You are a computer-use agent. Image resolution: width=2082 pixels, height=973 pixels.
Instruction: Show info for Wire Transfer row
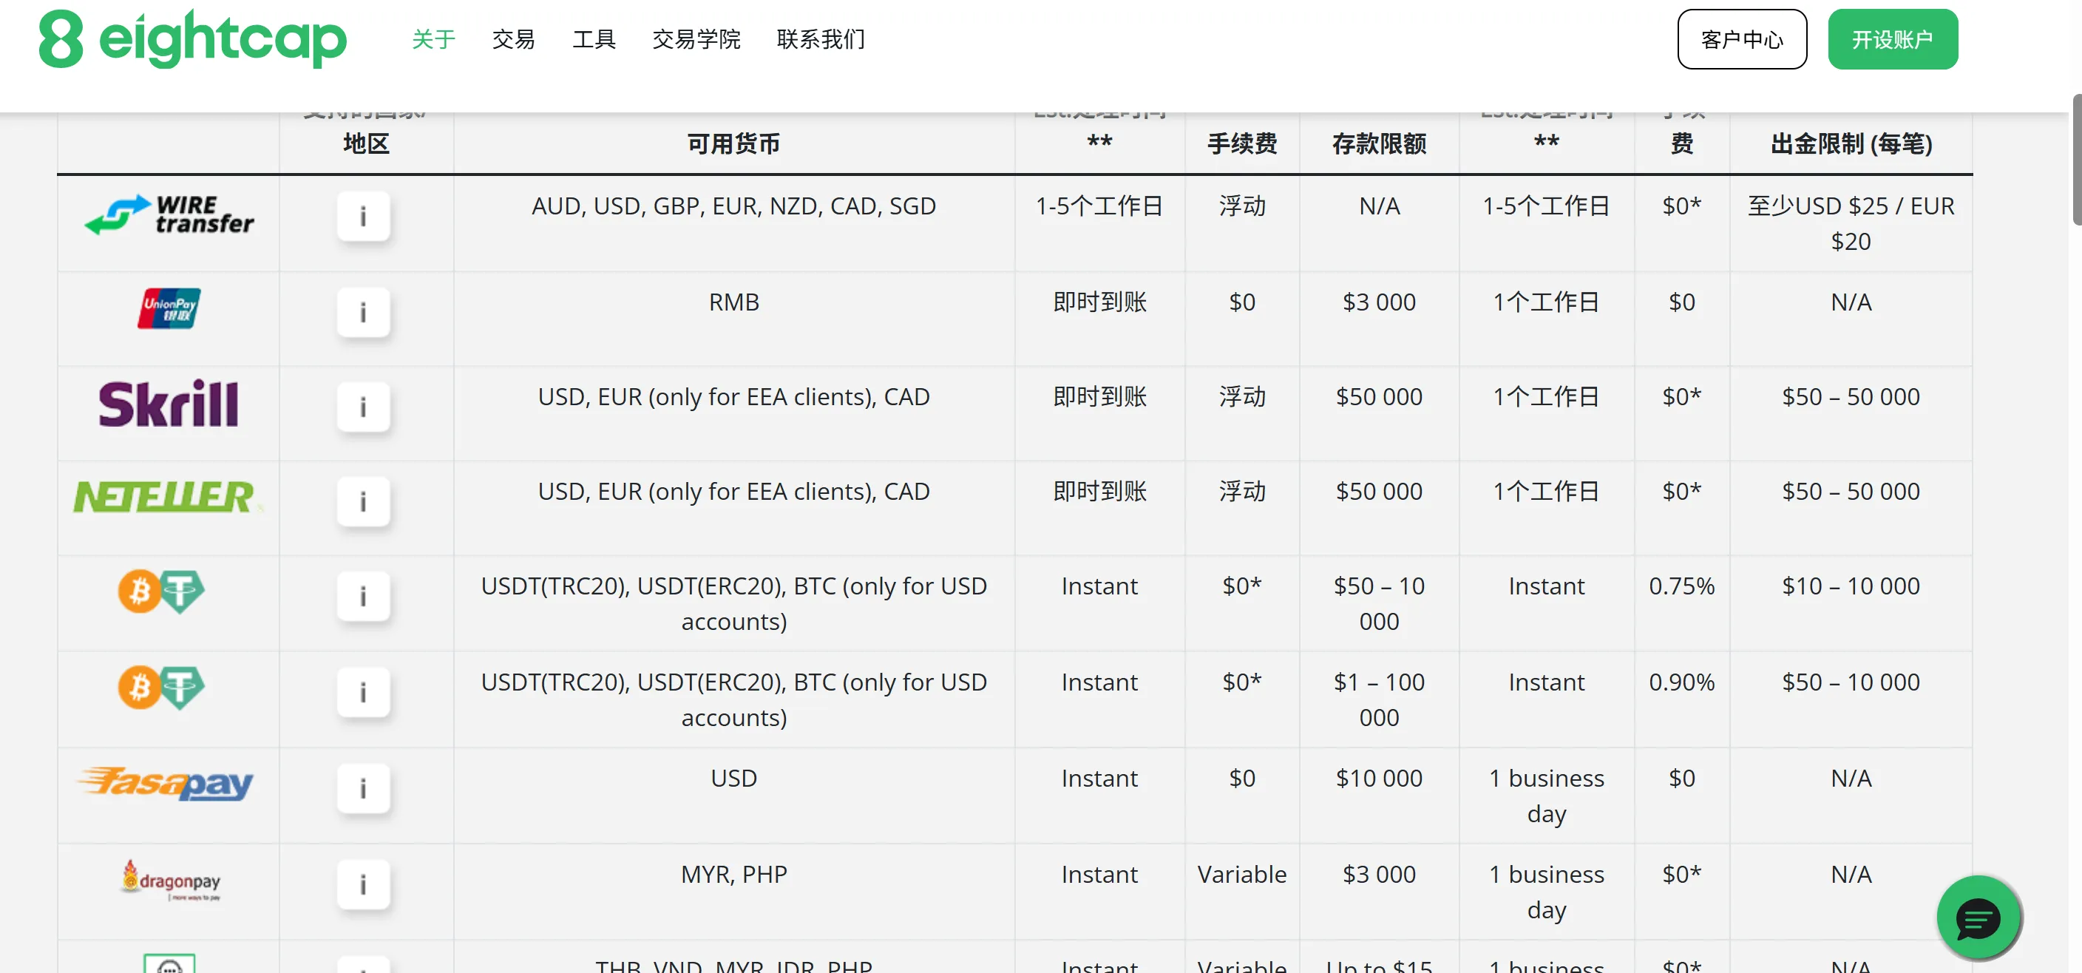tap(363, 217)
